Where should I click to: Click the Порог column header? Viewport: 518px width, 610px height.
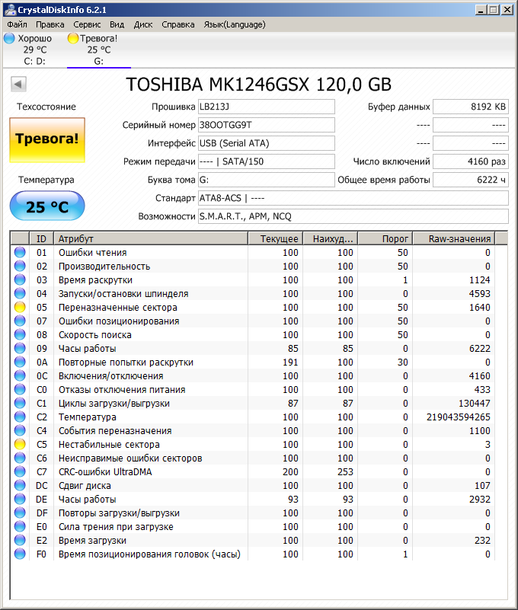pos(385,238)
